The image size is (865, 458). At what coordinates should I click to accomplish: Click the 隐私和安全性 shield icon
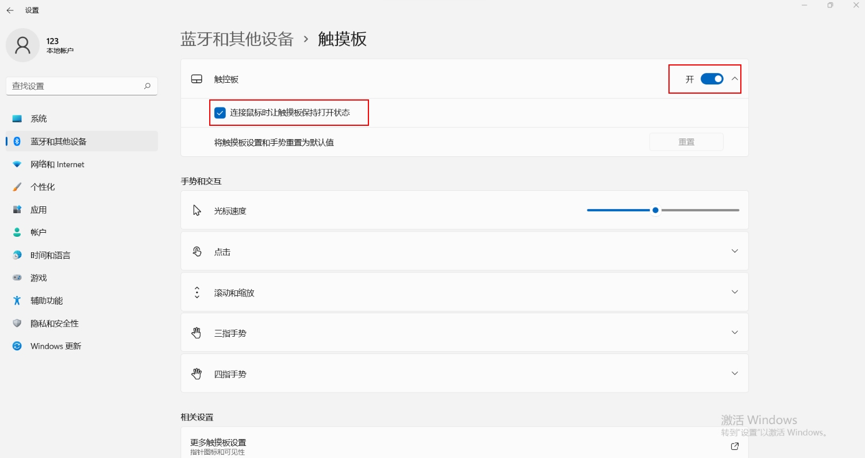(17, 324)
